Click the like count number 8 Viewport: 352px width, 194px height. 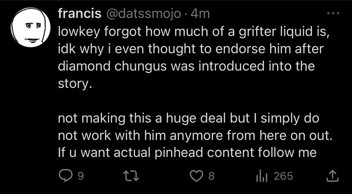pos(211,176)
